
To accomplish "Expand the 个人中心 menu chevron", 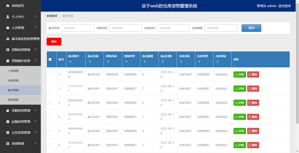I will 36,17.
